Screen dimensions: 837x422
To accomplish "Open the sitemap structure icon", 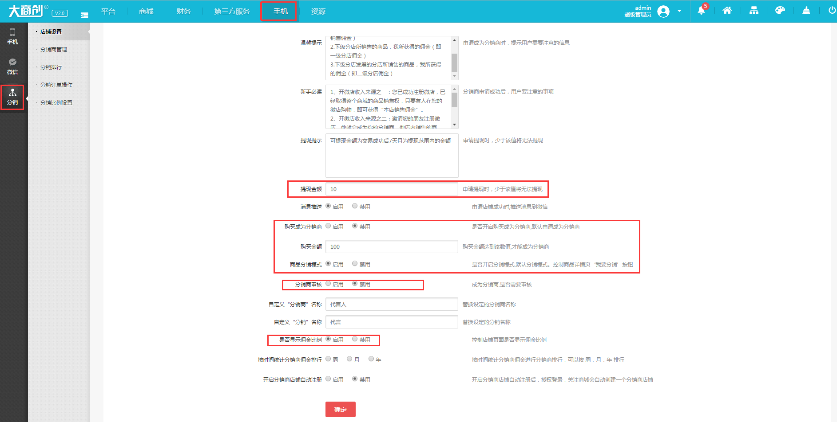I will point(754,11).
